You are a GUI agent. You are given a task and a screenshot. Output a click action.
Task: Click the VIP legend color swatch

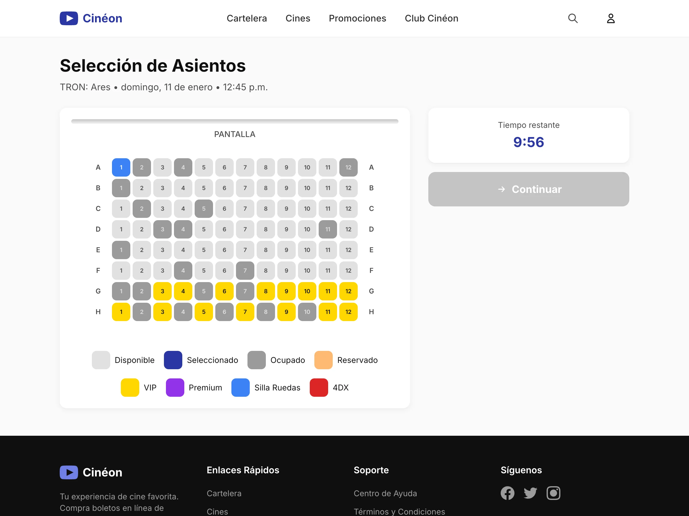click(129, 388)
